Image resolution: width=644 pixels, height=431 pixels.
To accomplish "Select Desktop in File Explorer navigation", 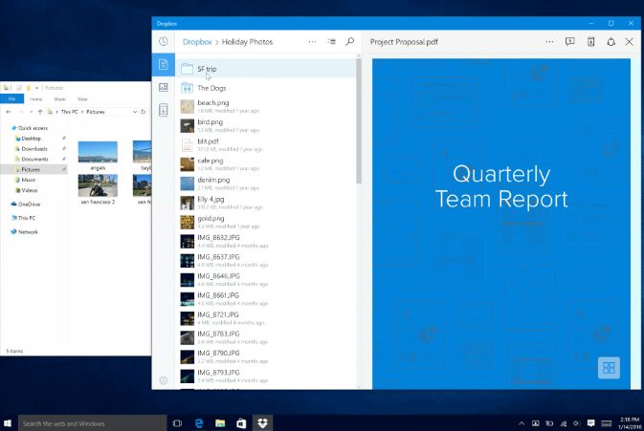I will pos(28,139).
